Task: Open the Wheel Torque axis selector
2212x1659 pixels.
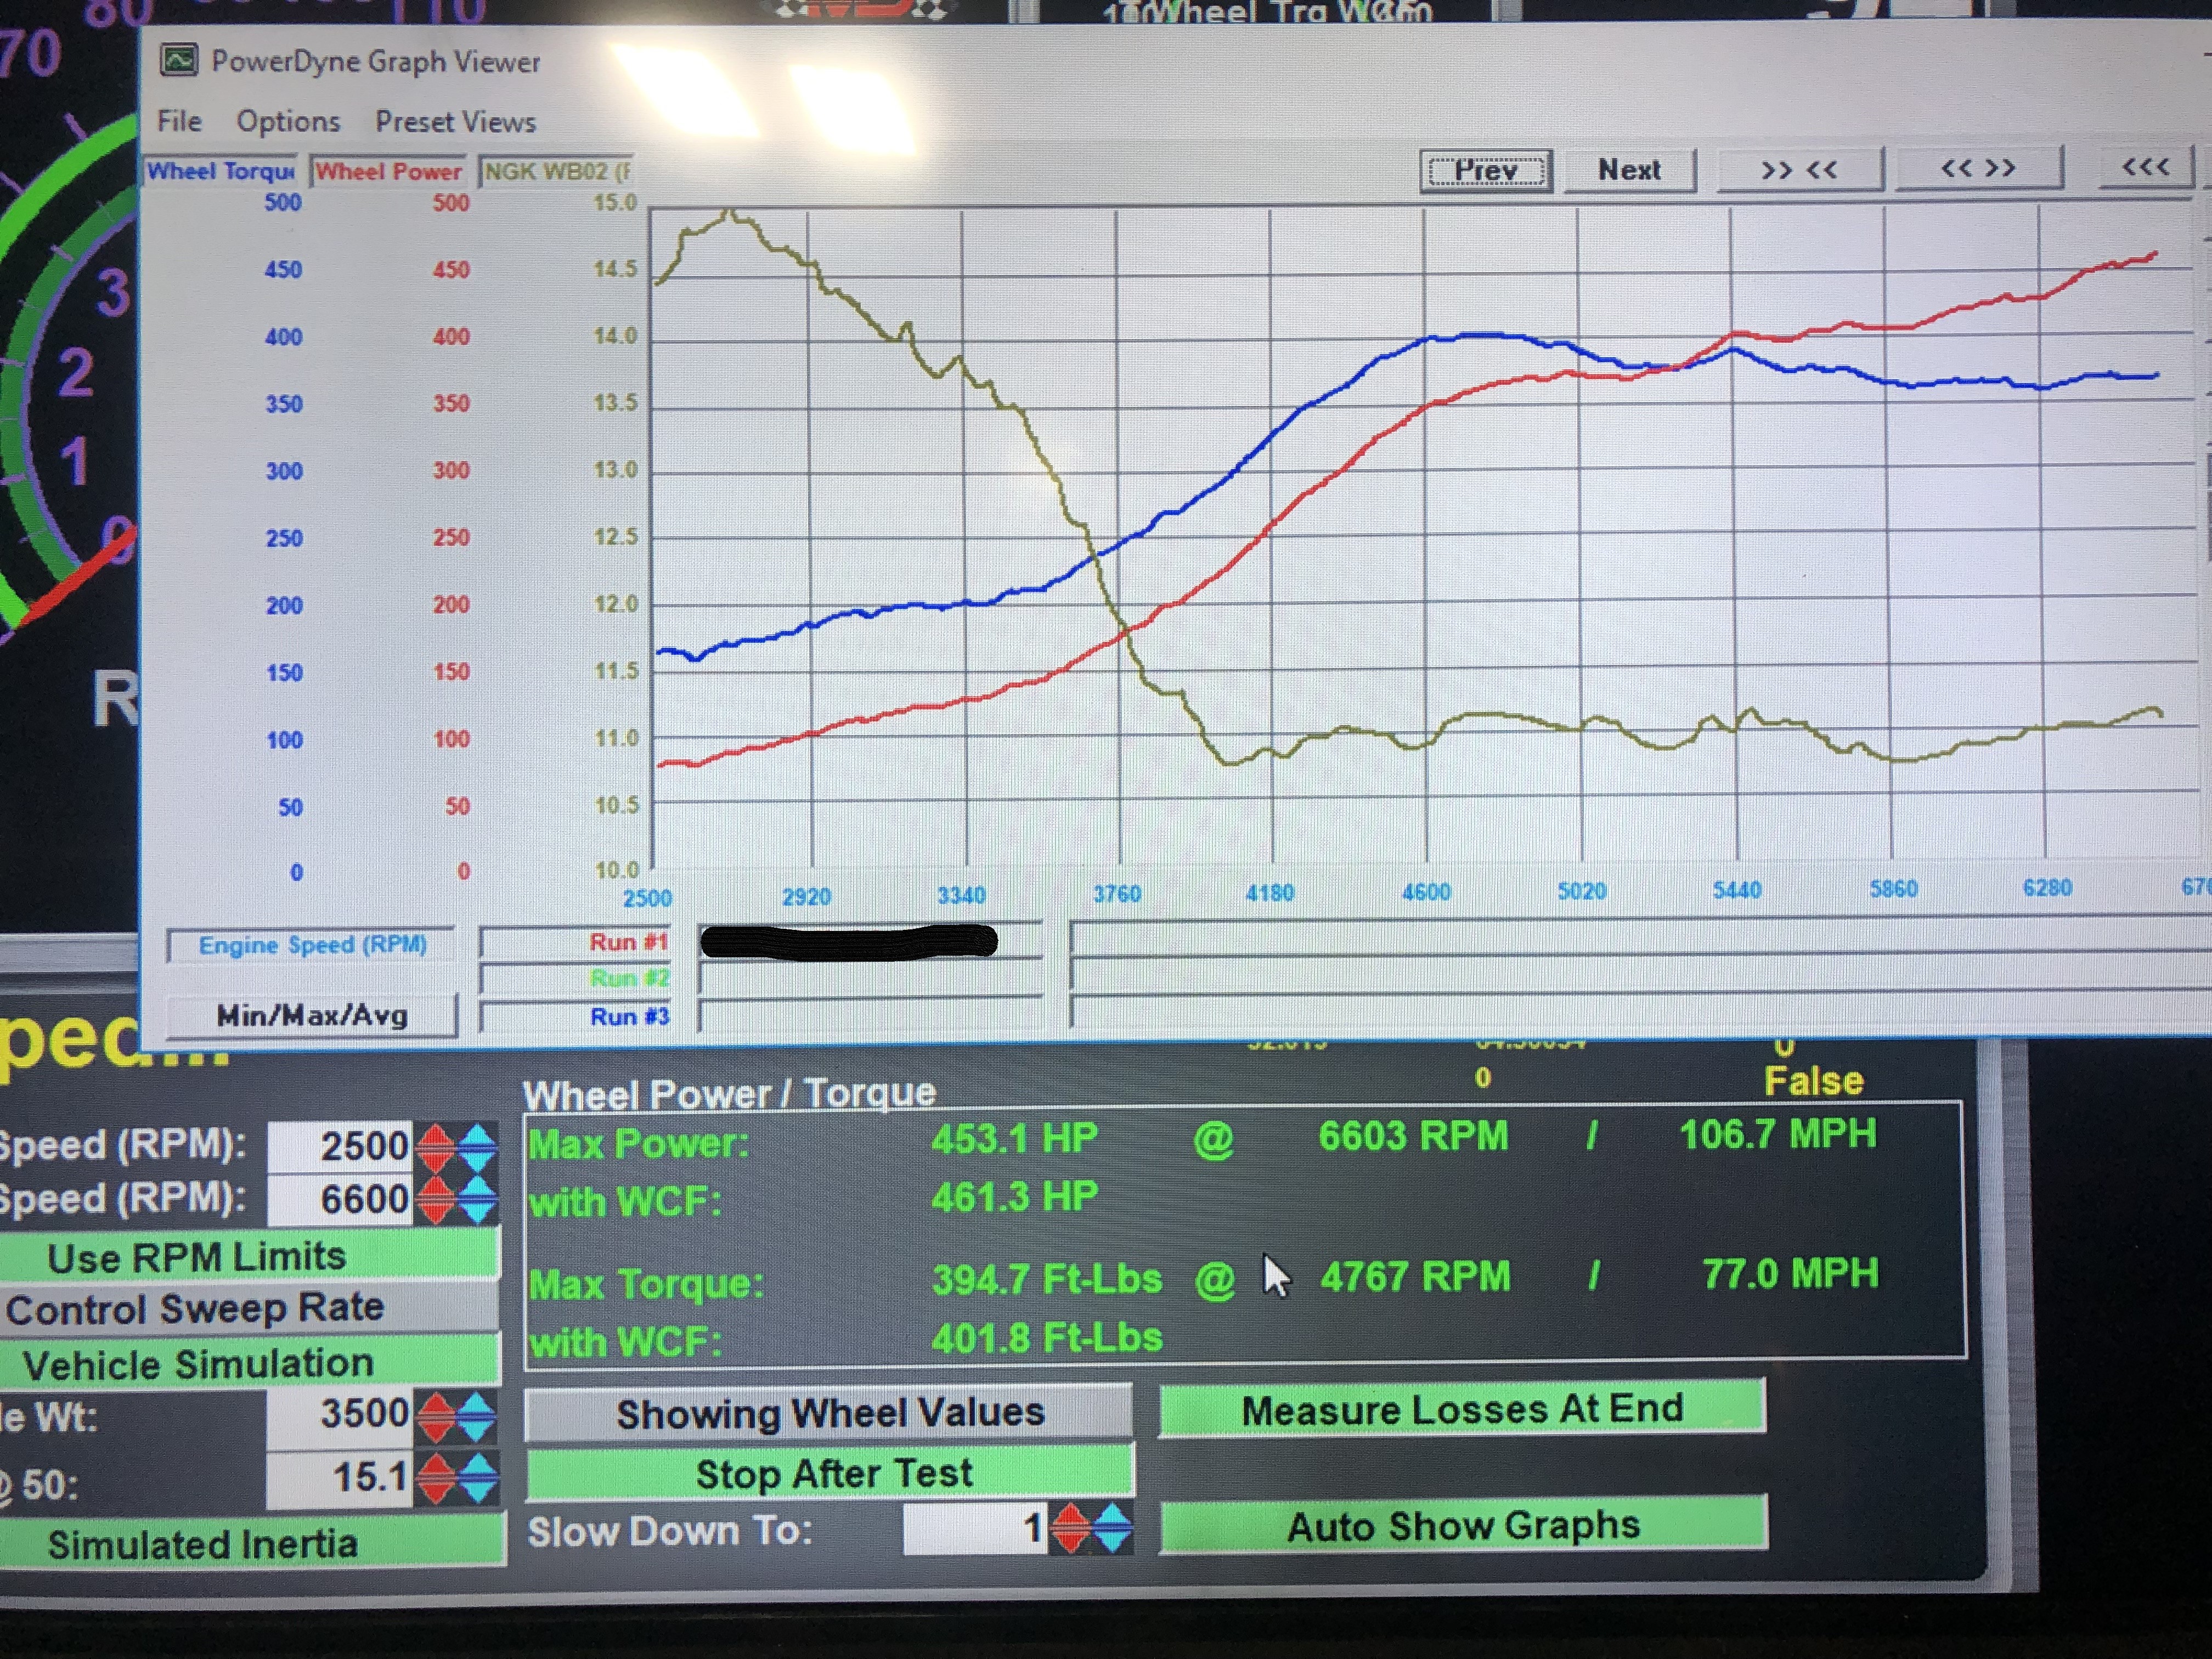Action: click(x=220, y=171)
